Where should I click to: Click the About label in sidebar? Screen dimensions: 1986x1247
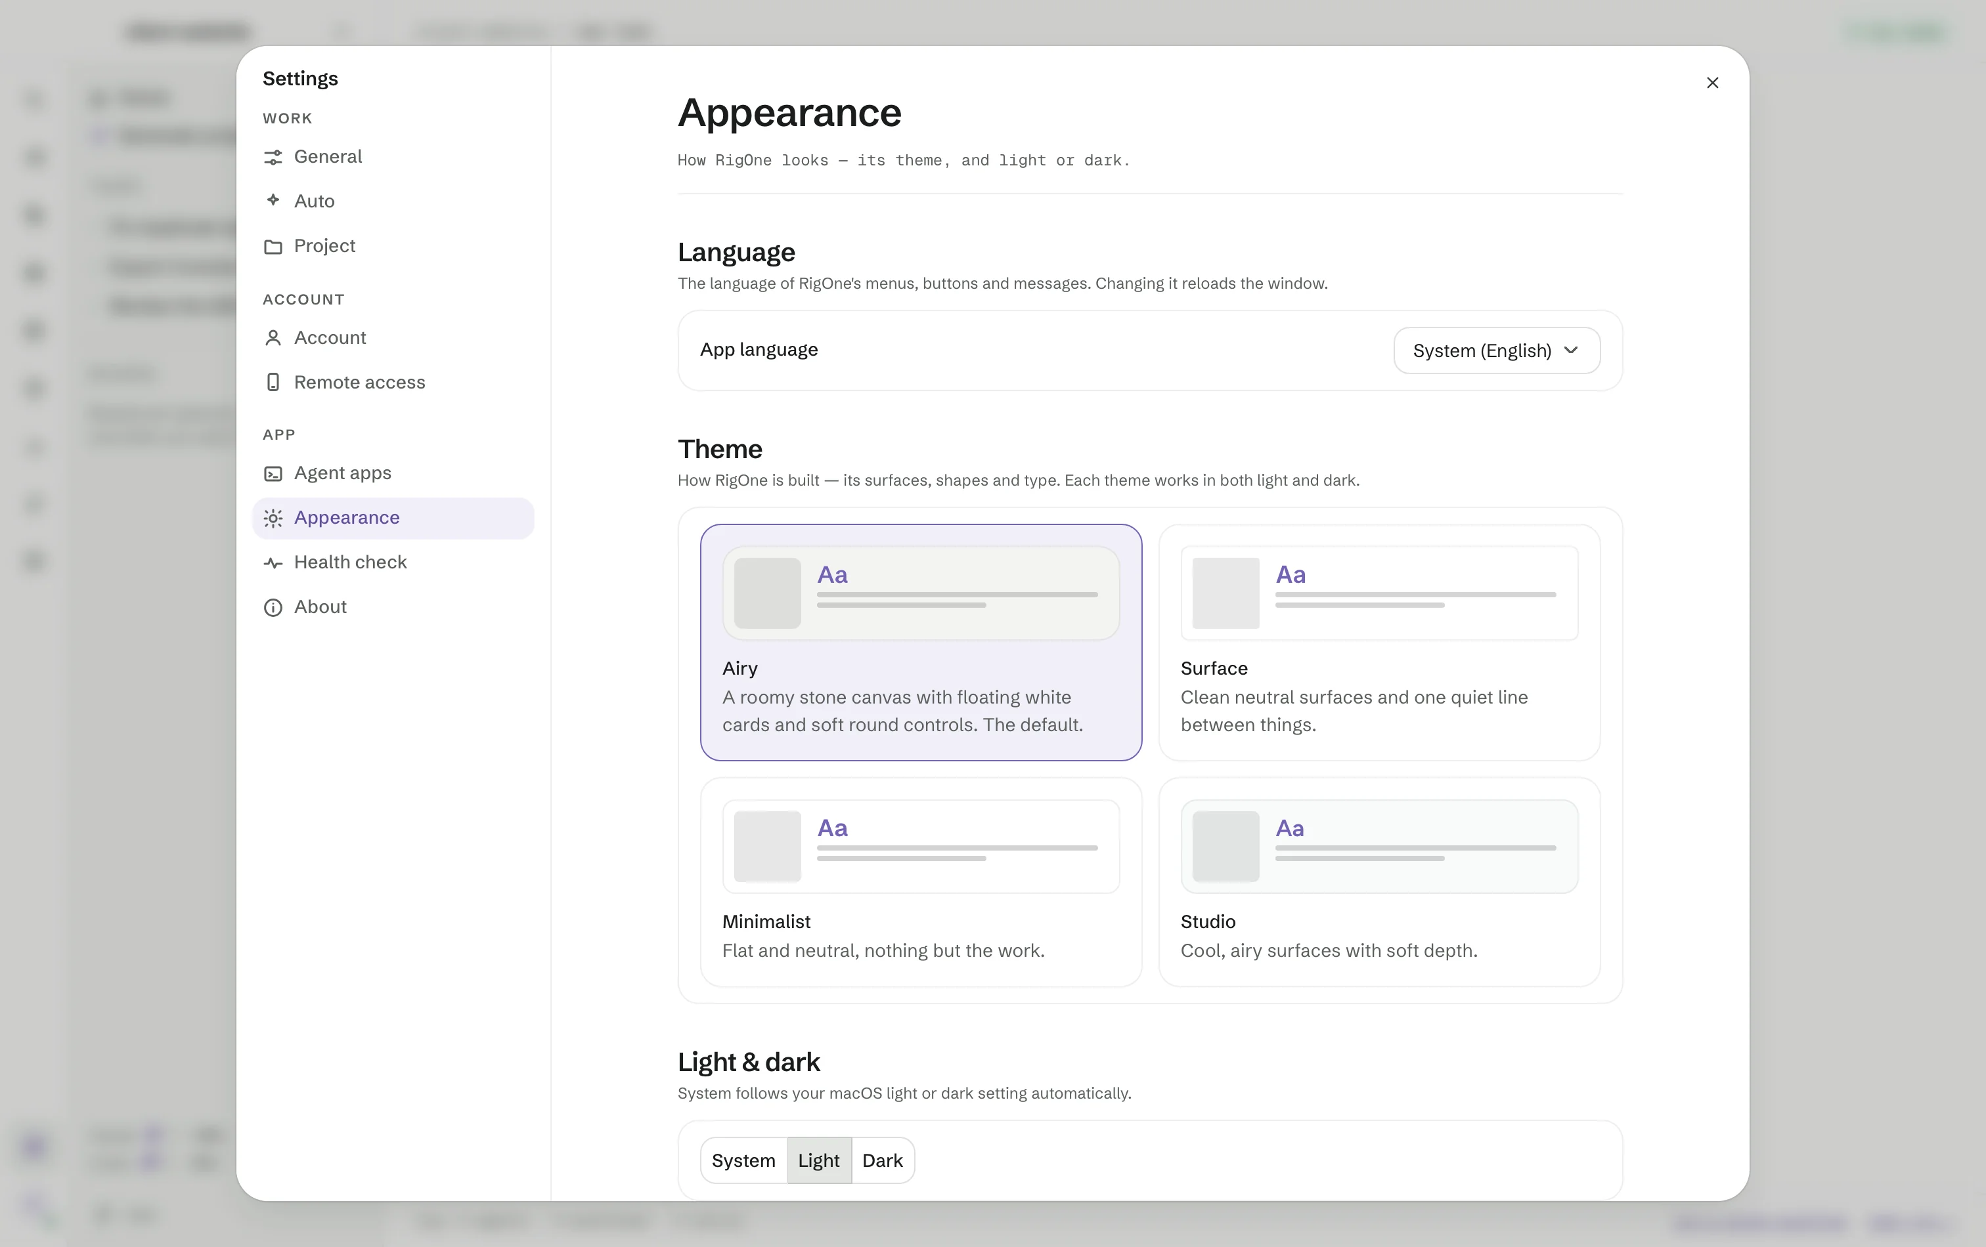click(x=320, y=608)
